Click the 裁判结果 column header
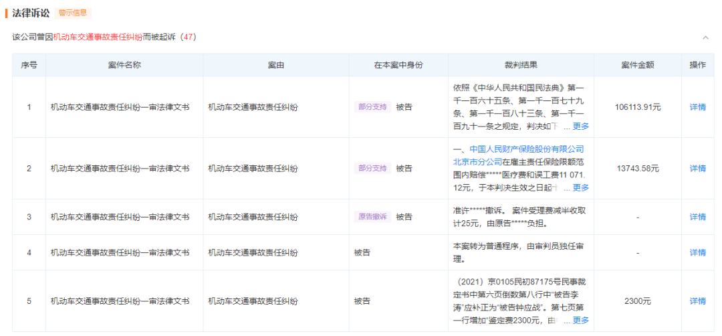Screen dimensions: 722x336 coord(521,65)
